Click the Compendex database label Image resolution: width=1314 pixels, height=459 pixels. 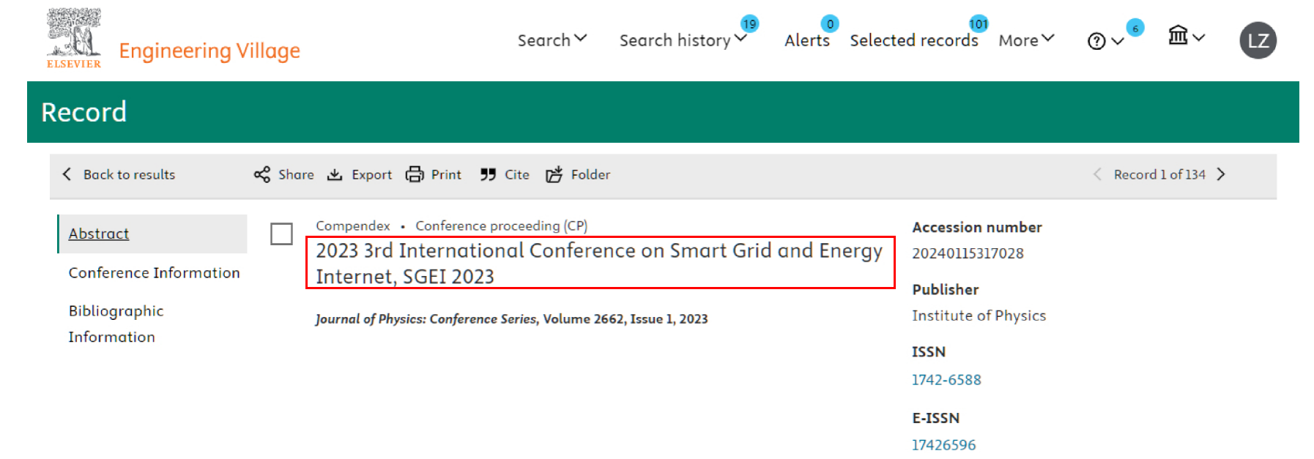353,225
